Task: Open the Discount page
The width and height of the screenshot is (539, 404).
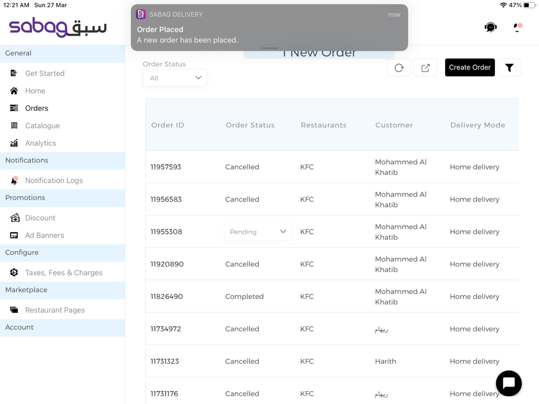Action: pos(40,218)
